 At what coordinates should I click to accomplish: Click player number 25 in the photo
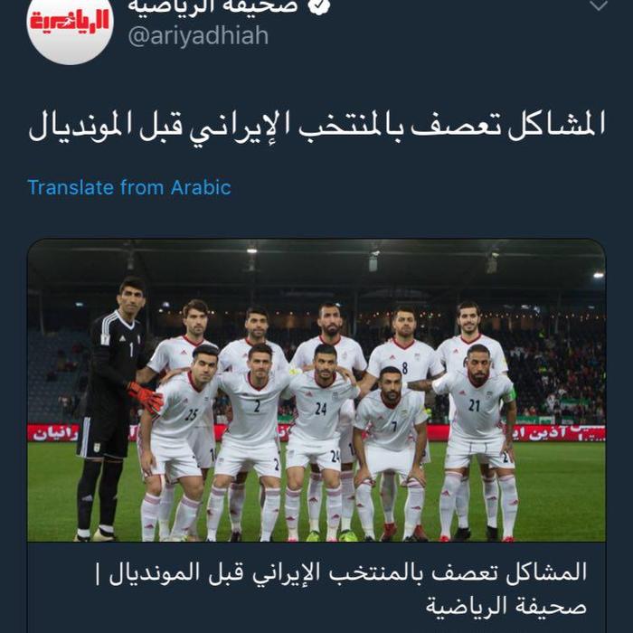(181, 442)
